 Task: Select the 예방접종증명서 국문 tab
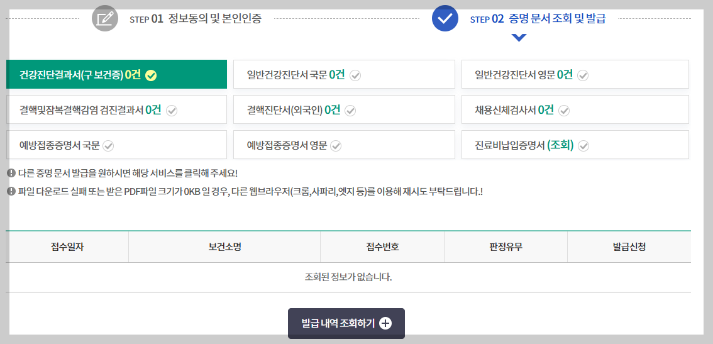[x=116, y=145]
